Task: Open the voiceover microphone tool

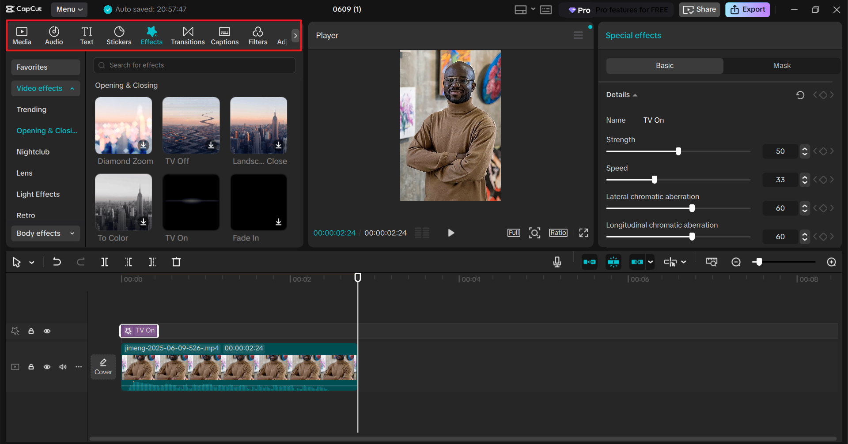Action: (x=557, y=262)
